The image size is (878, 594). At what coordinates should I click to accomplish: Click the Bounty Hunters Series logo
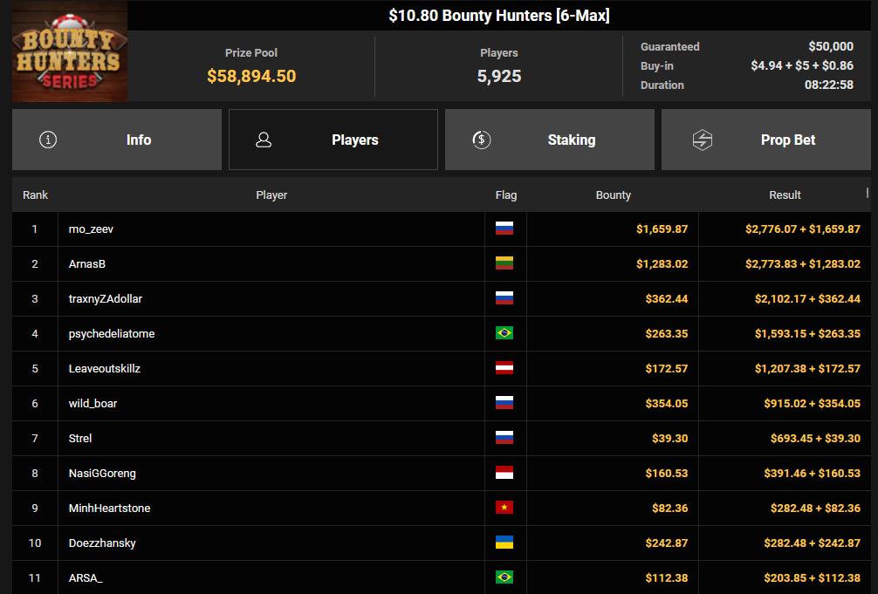coord(70,51)
